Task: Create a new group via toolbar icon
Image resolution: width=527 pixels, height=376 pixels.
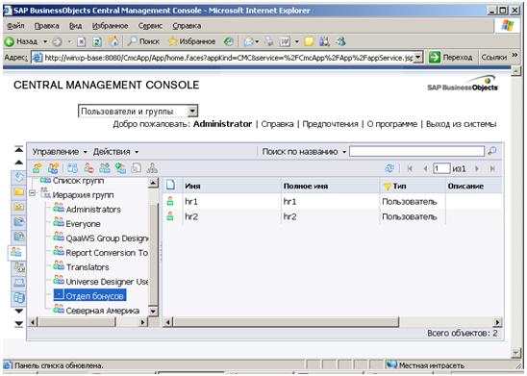Action: [x=53, y=168]
